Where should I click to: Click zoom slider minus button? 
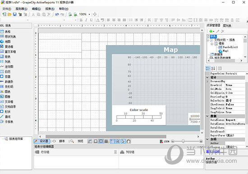(173, 141)
